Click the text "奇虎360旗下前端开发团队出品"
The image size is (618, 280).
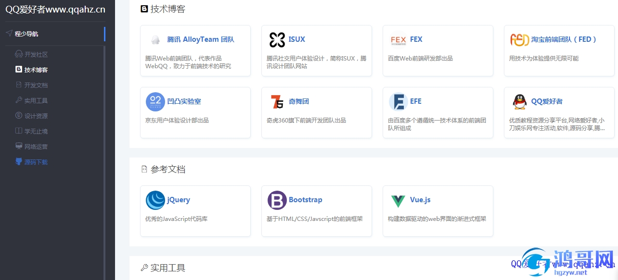(306, 121)
